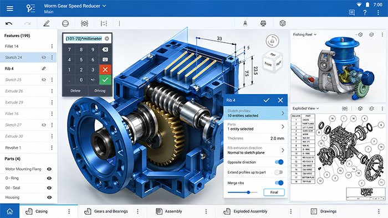Hide the Housing part

pyautogui.click(x=49, y=198)
